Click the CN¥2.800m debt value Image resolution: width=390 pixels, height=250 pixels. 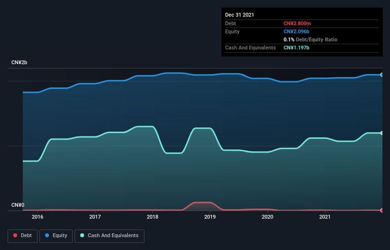(x=297, y=23)
